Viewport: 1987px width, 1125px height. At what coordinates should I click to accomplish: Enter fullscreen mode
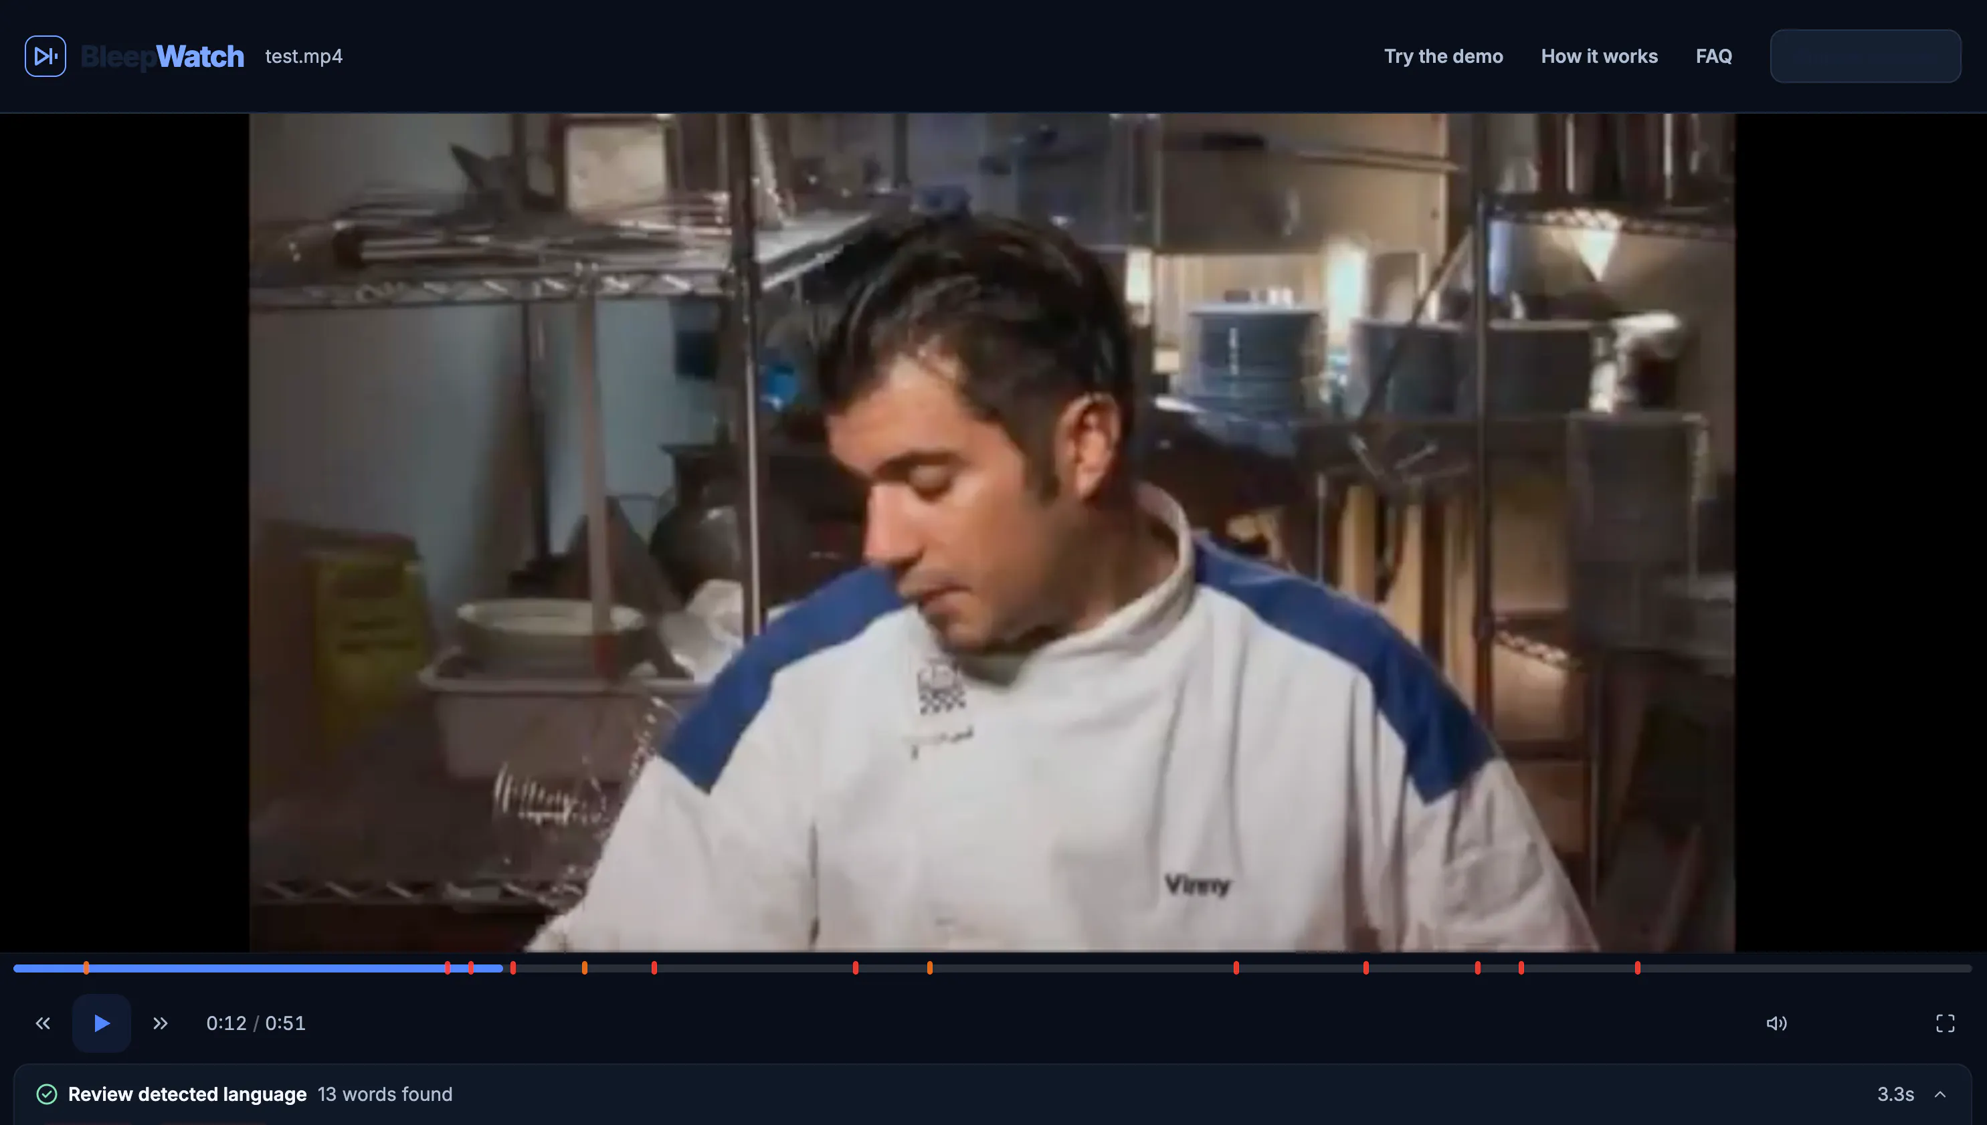[1944, 1023]
